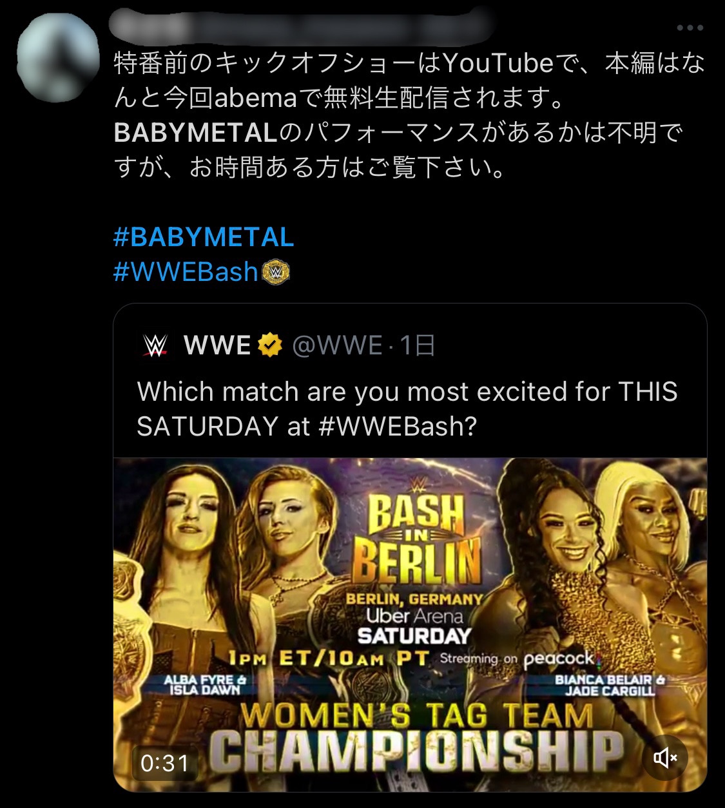Image resolution: width=725 pixels, height=808 pixels.
Task: Open the quoted post text 'Which match are you most excited'
Action: (x=407, y=392)
